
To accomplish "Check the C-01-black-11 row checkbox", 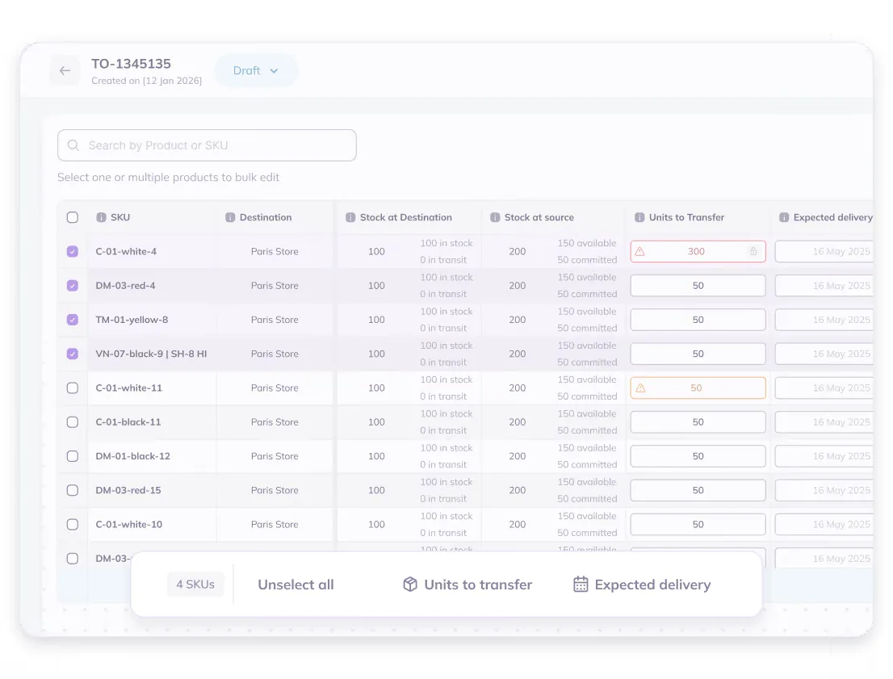I will [73, 422].
